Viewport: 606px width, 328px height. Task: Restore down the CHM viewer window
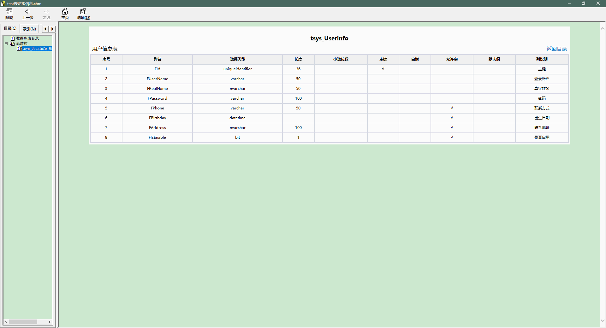(x=584, y=3)
